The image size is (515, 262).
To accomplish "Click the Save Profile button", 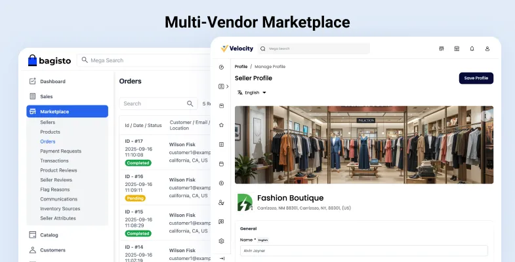I will tap(476, 78).
